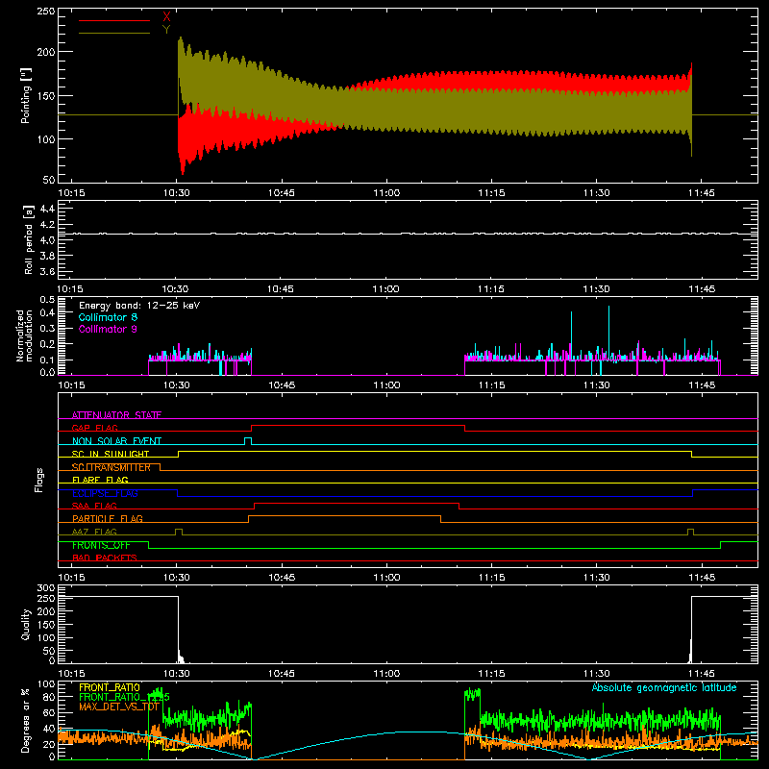Click the red X legend line sample
The height and width of the screenshot is (769, 769).
click(114, 20)
